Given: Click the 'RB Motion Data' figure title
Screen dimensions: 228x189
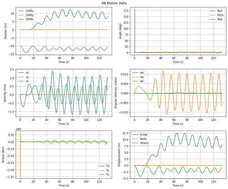Looking at the screenshot, I should (x=114, y=3).
